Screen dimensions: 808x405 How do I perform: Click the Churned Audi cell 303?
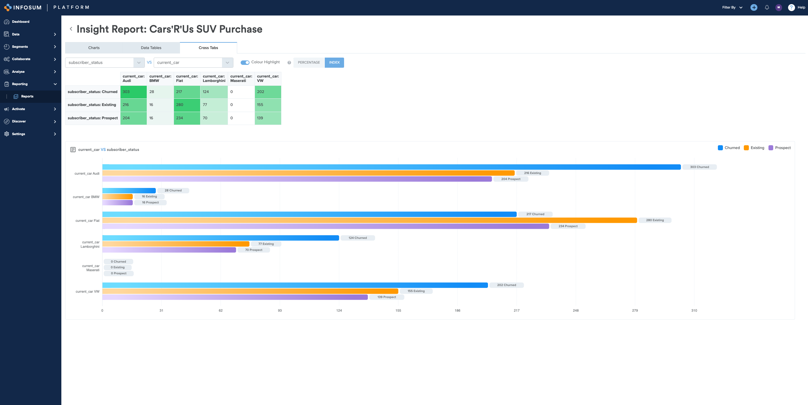133,92
